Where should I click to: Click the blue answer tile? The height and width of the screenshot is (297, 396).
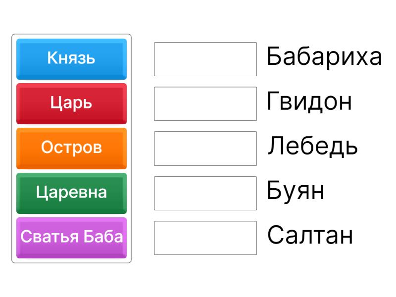click(71, 58)
